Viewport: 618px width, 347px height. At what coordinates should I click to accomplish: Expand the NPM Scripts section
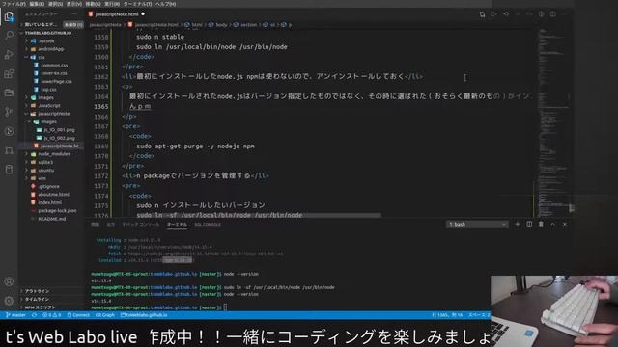pos(40,307)
